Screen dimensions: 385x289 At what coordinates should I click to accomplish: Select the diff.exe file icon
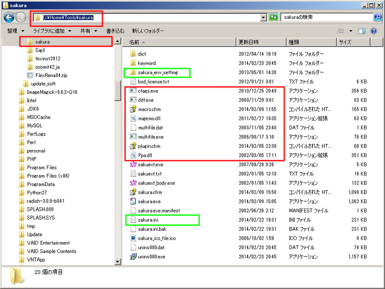tap(133, 100)
